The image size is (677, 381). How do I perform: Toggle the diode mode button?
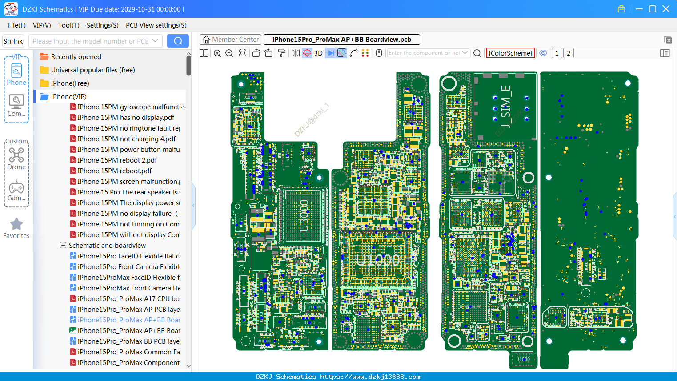[330, 53]
